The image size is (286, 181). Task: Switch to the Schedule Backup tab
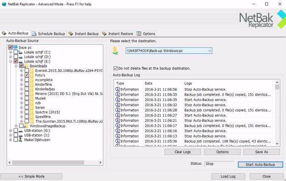pos(48,33)
